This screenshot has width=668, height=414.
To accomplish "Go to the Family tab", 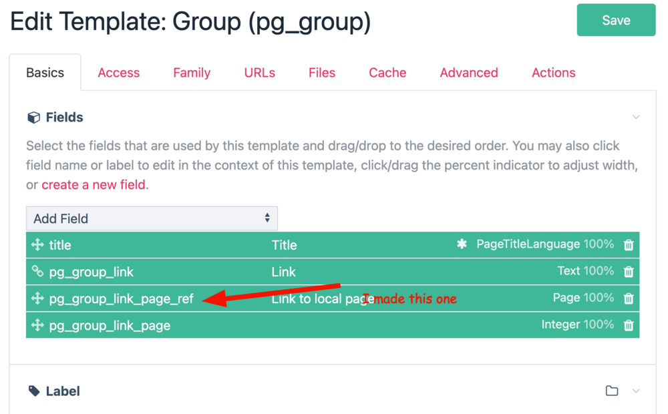I will 192,73.
